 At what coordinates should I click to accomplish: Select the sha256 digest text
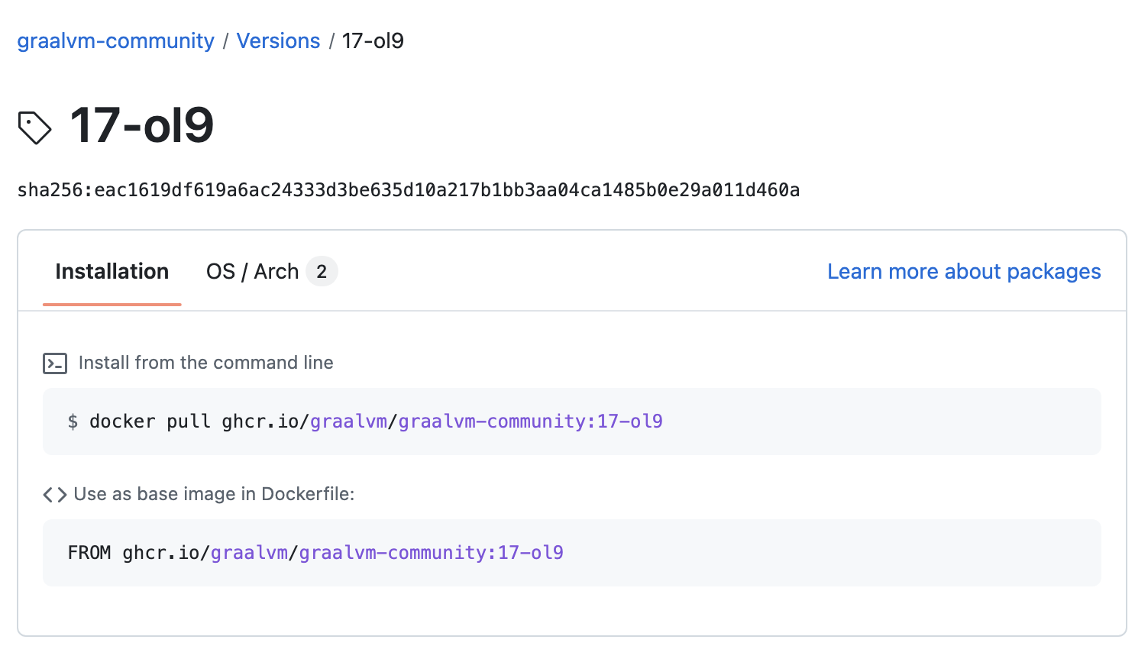click(x=409, y=189)
